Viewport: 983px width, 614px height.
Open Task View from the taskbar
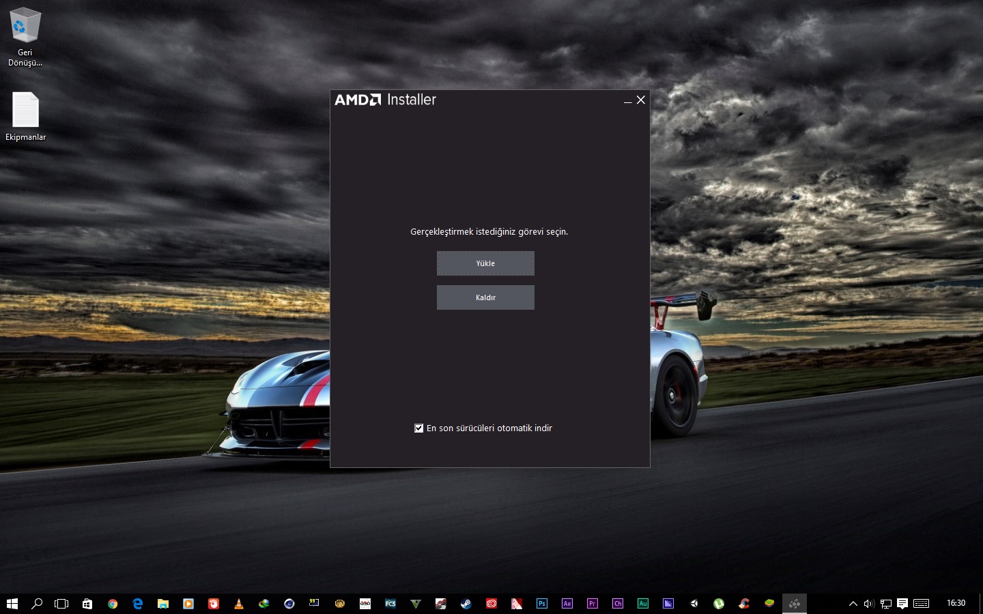(61, 604)
